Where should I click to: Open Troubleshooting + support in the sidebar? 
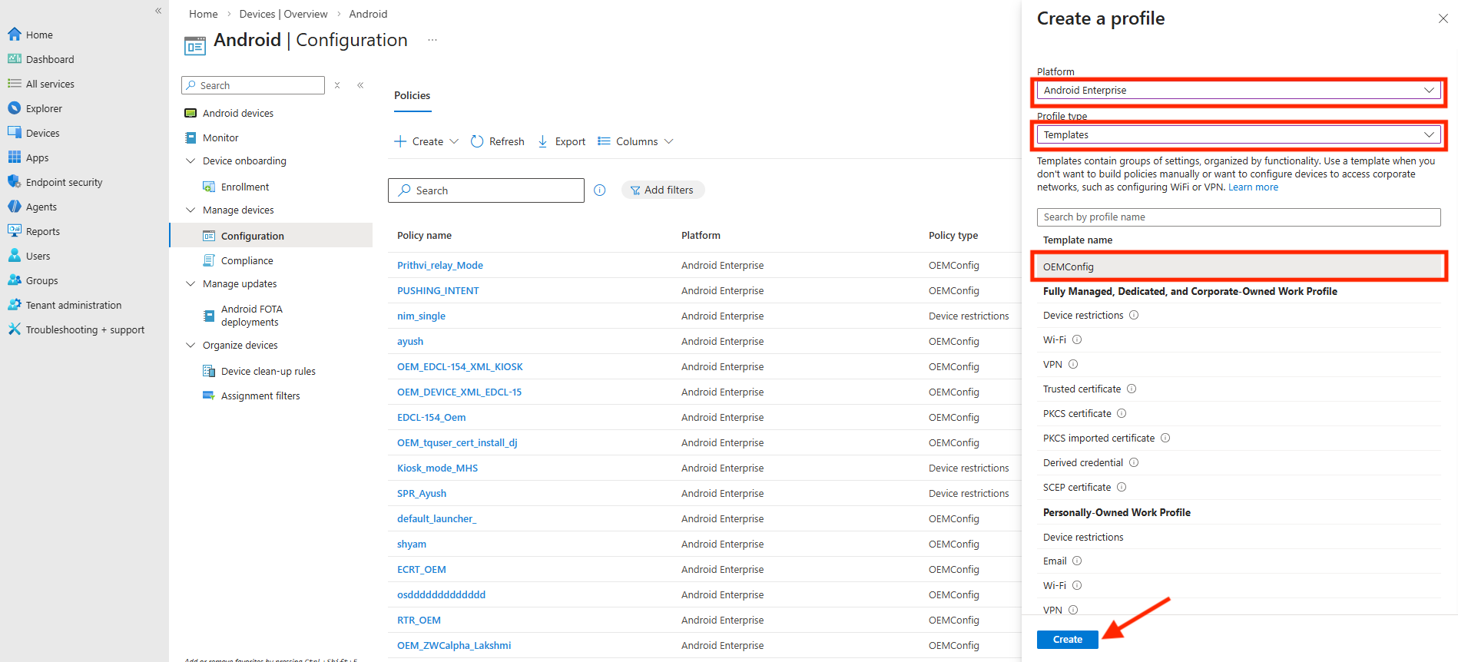point(84,329)
